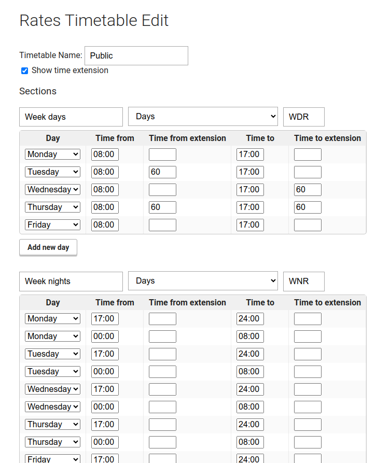
Task: Open the Friday day dropdown in Week days
Action: (52, 225)
